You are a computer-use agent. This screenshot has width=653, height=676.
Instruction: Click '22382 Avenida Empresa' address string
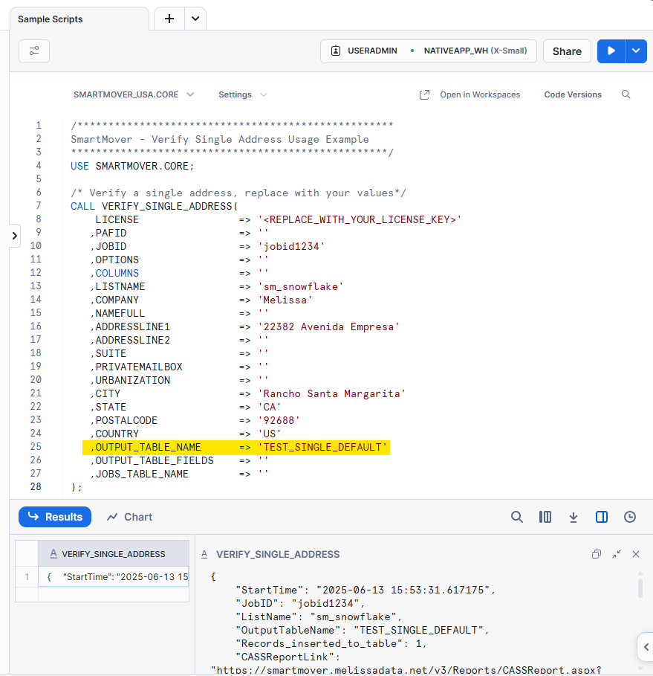tap(328, 326)
